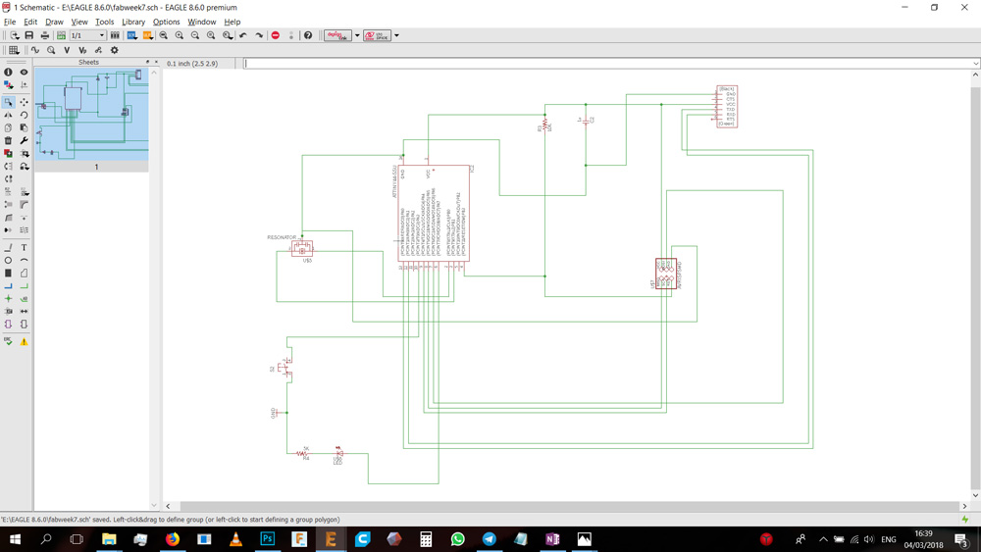The image size is (981, 552).
Task: Open Firefox from the taskbar
Action: [172, 539]
